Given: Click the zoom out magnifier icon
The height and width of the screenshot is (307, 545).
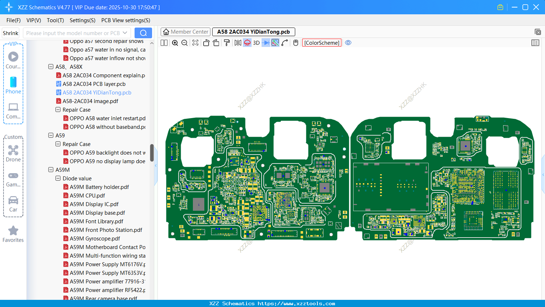Looking at the screenshot, I should (x=184, y=43).
